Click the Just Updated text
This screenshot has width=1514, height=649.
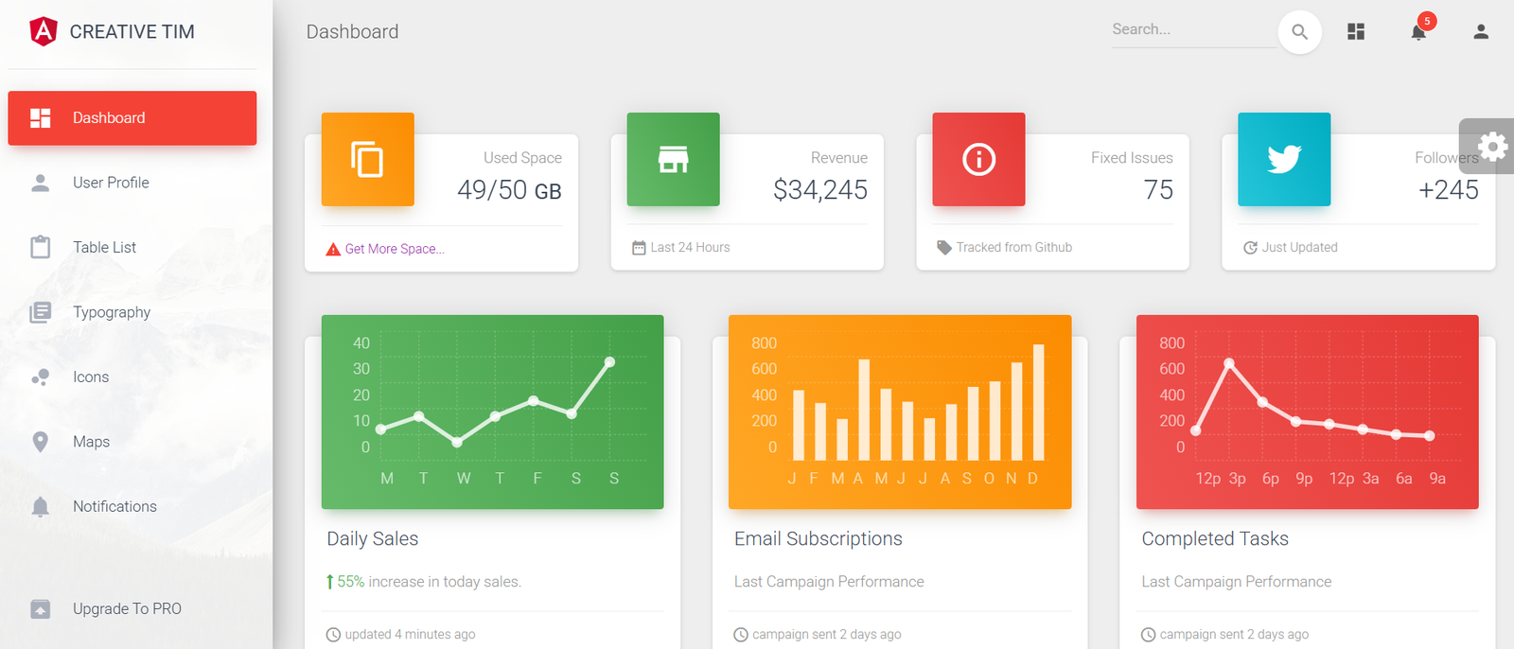click(x=1300, y=248)
